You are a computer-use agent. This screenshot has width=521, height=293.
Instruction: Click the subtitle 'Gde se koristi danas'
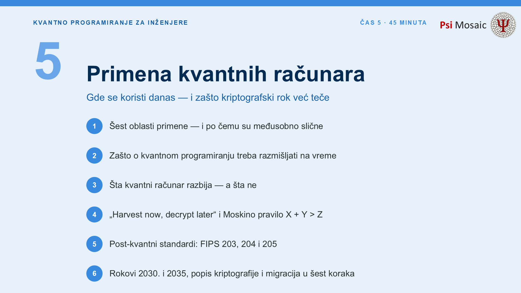click(x=131, y=97)
